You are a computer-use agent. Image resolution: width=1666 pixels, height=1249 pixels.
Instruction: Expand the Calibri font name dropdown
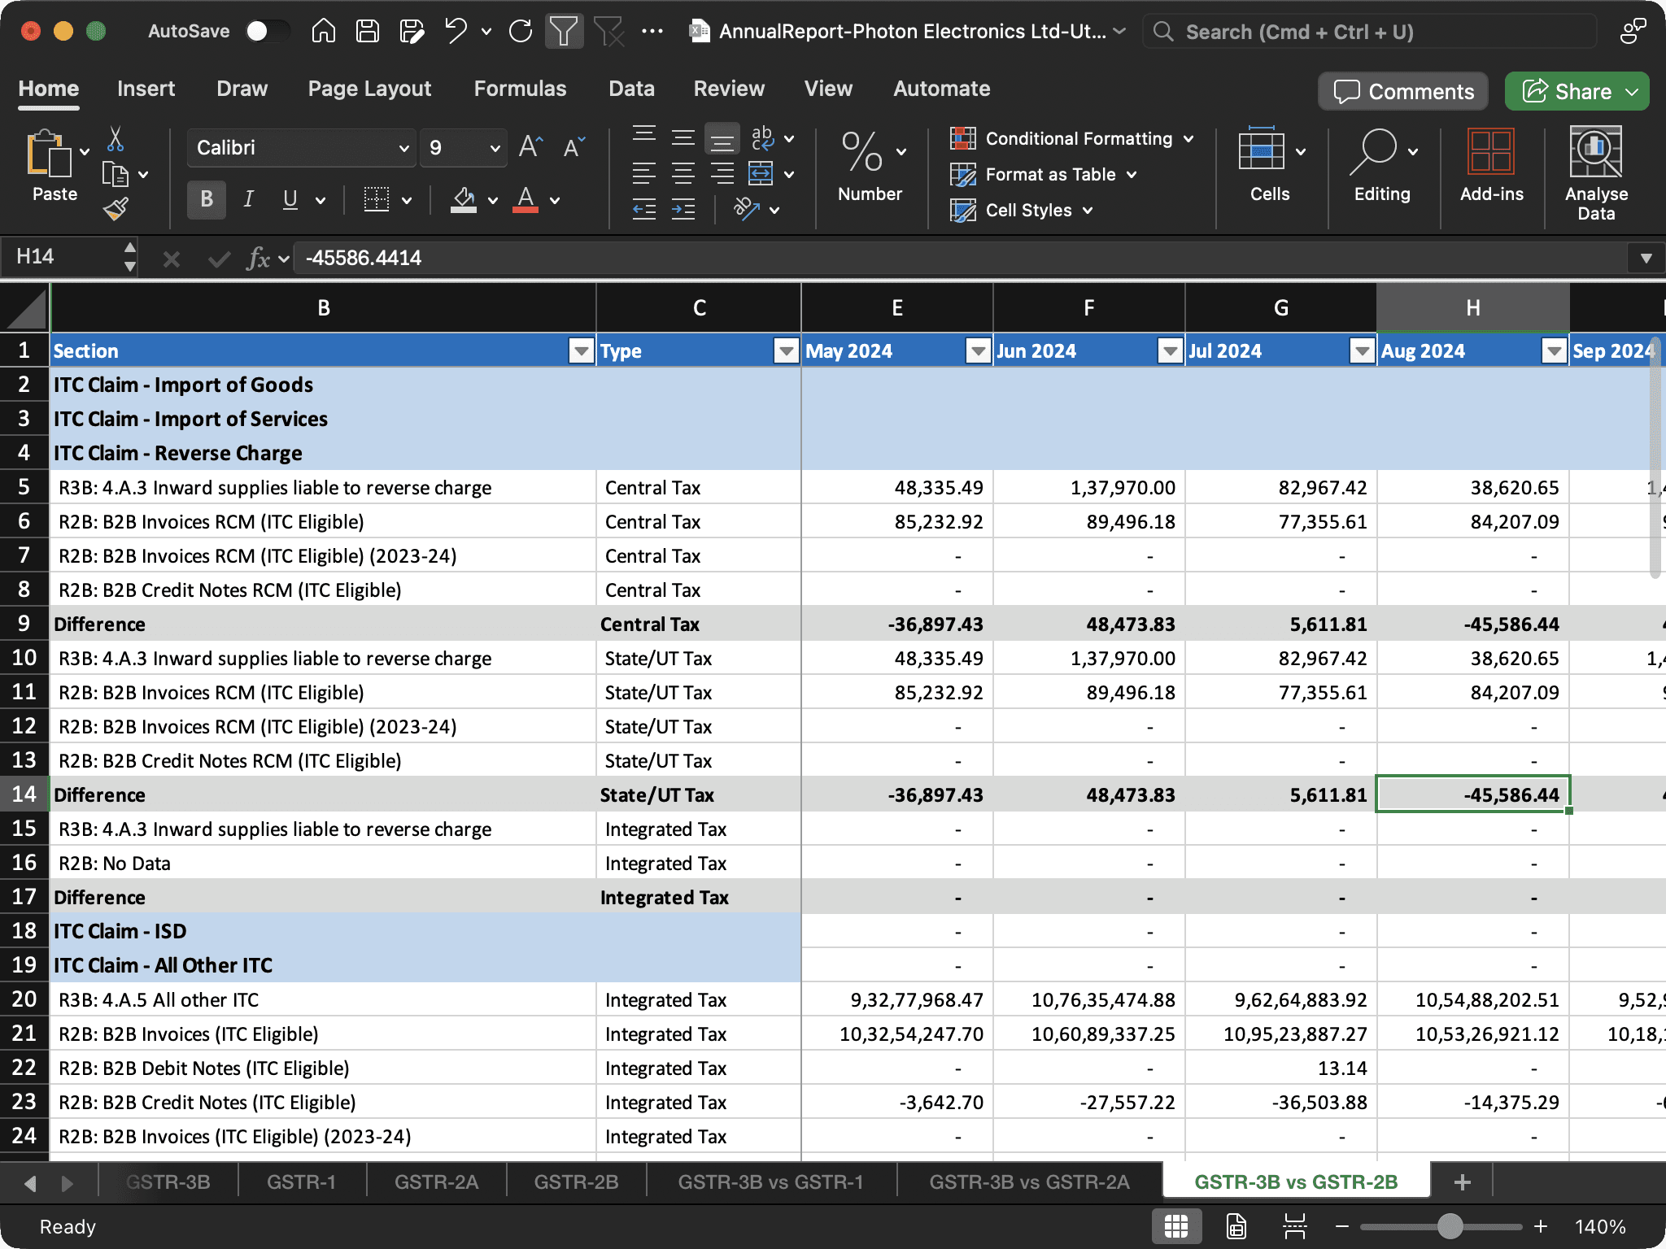coord(403,148)
